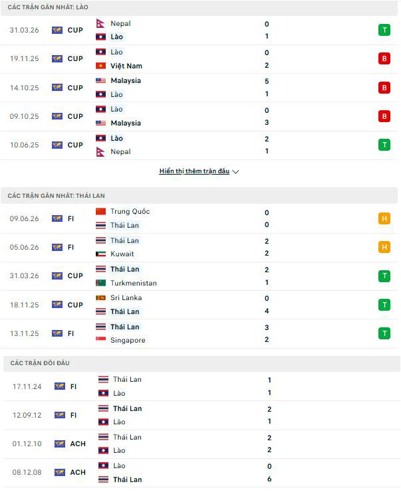Click the competition icon beside CUP on 14.10.25
Image resolution: width=401 pixels, height=498 pixels.
57,88
